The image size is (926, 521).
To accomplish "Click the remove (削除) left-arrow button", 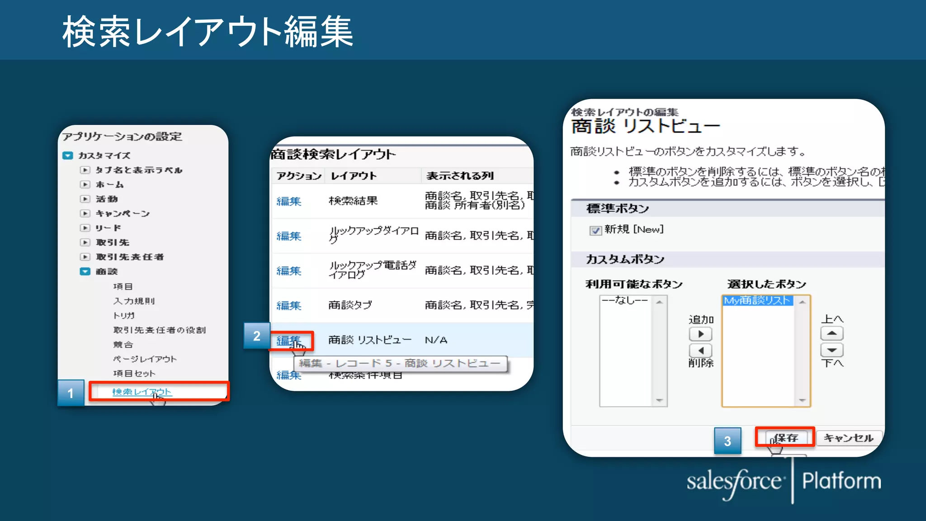I will click(700, 350).
